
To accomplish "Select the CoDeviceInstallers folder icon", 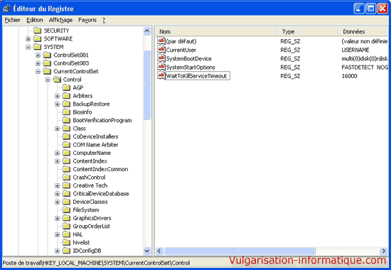I will click(x=67, y=136).
